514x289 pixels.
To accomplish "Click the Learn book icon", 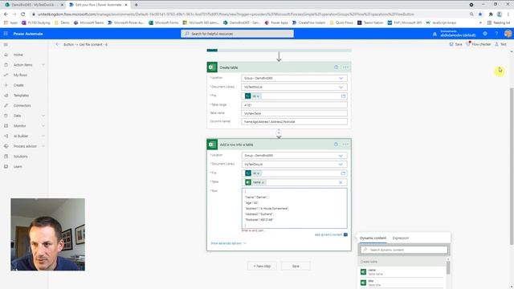I will 6,166.
